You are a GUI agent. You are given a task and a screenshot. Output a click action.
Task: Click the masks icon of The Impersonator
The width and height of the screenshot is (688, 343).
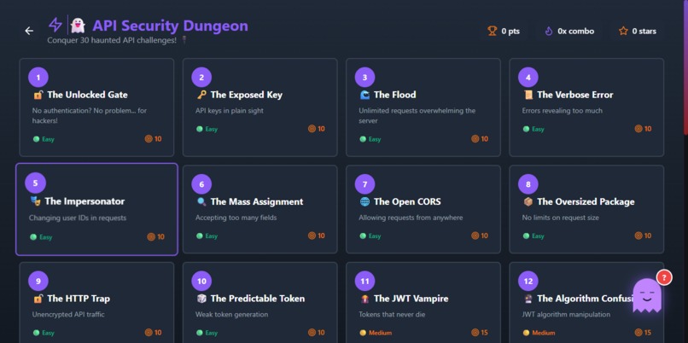pos(35,201)
